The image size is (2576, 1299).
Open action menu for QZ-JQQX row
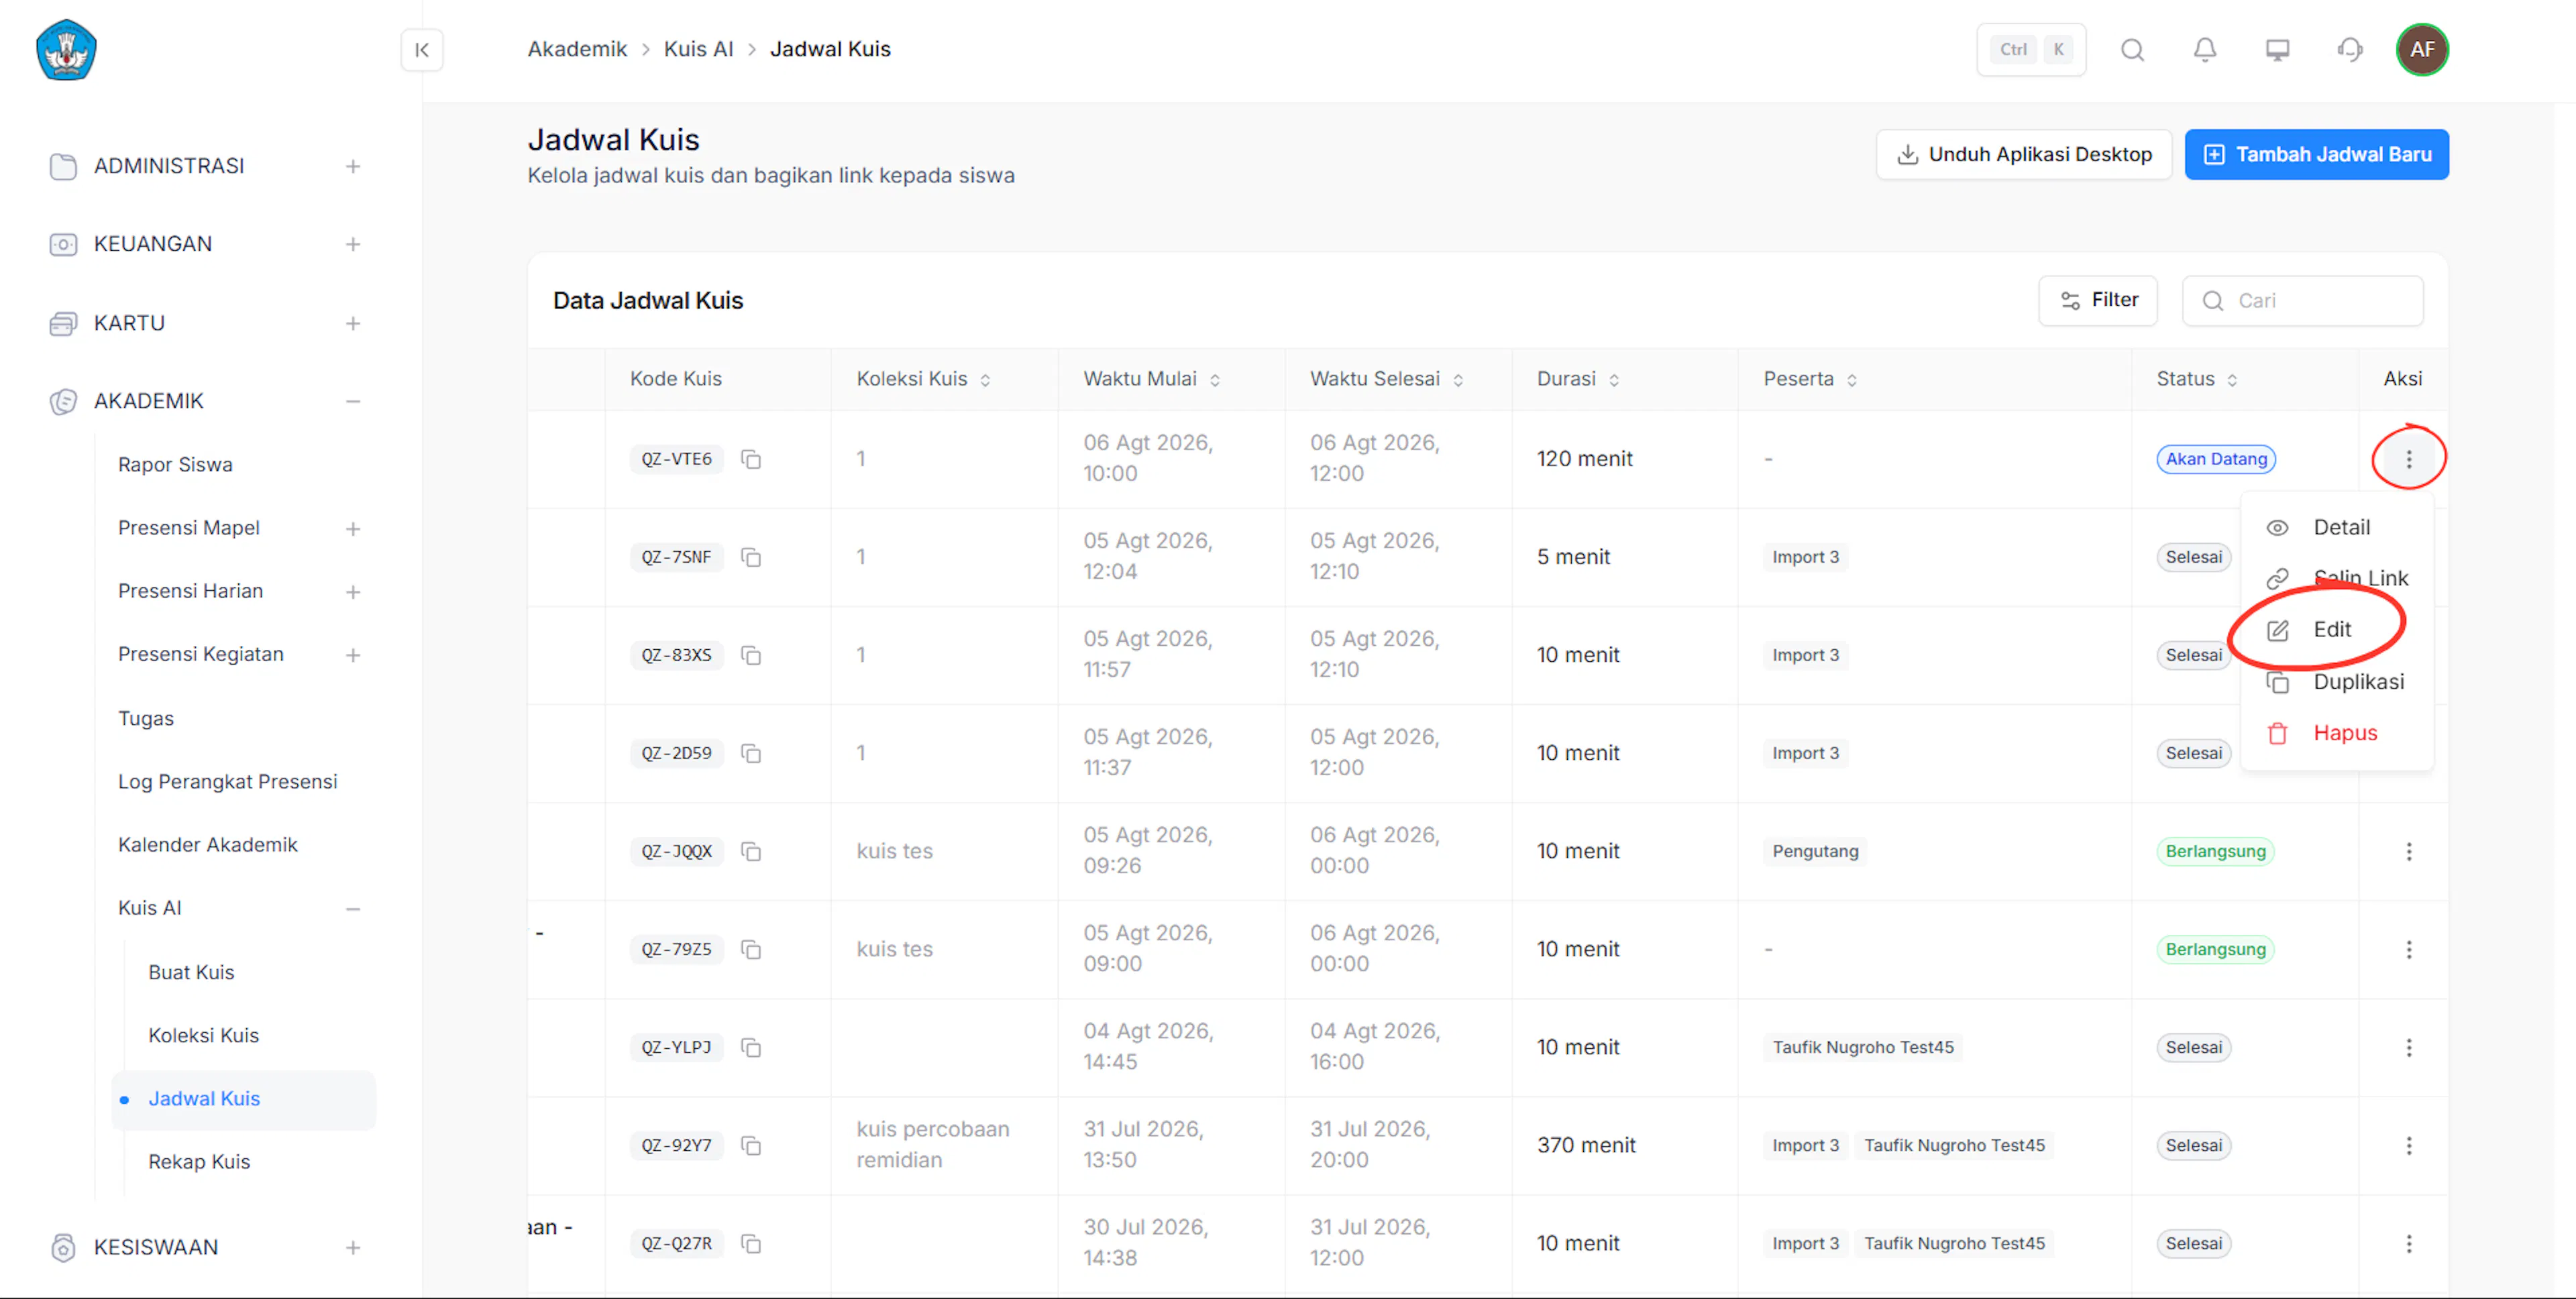pyautogui.click(x=2409, y=851)
